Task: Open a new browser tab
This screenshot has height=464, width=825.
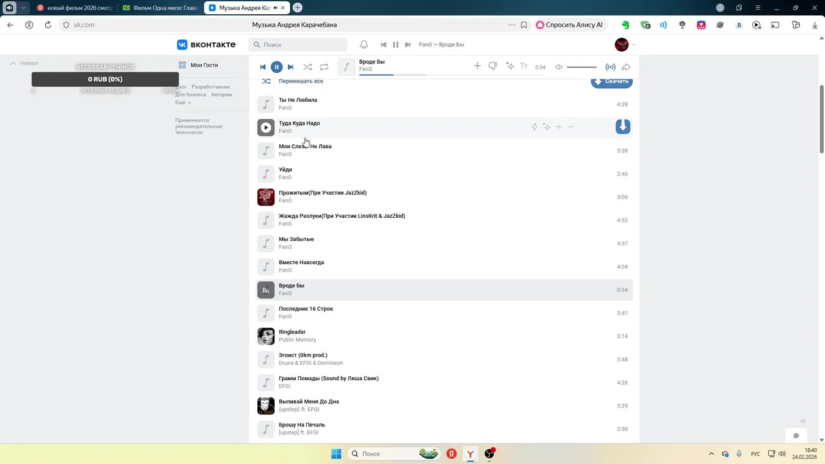Action: pos(298,8)
